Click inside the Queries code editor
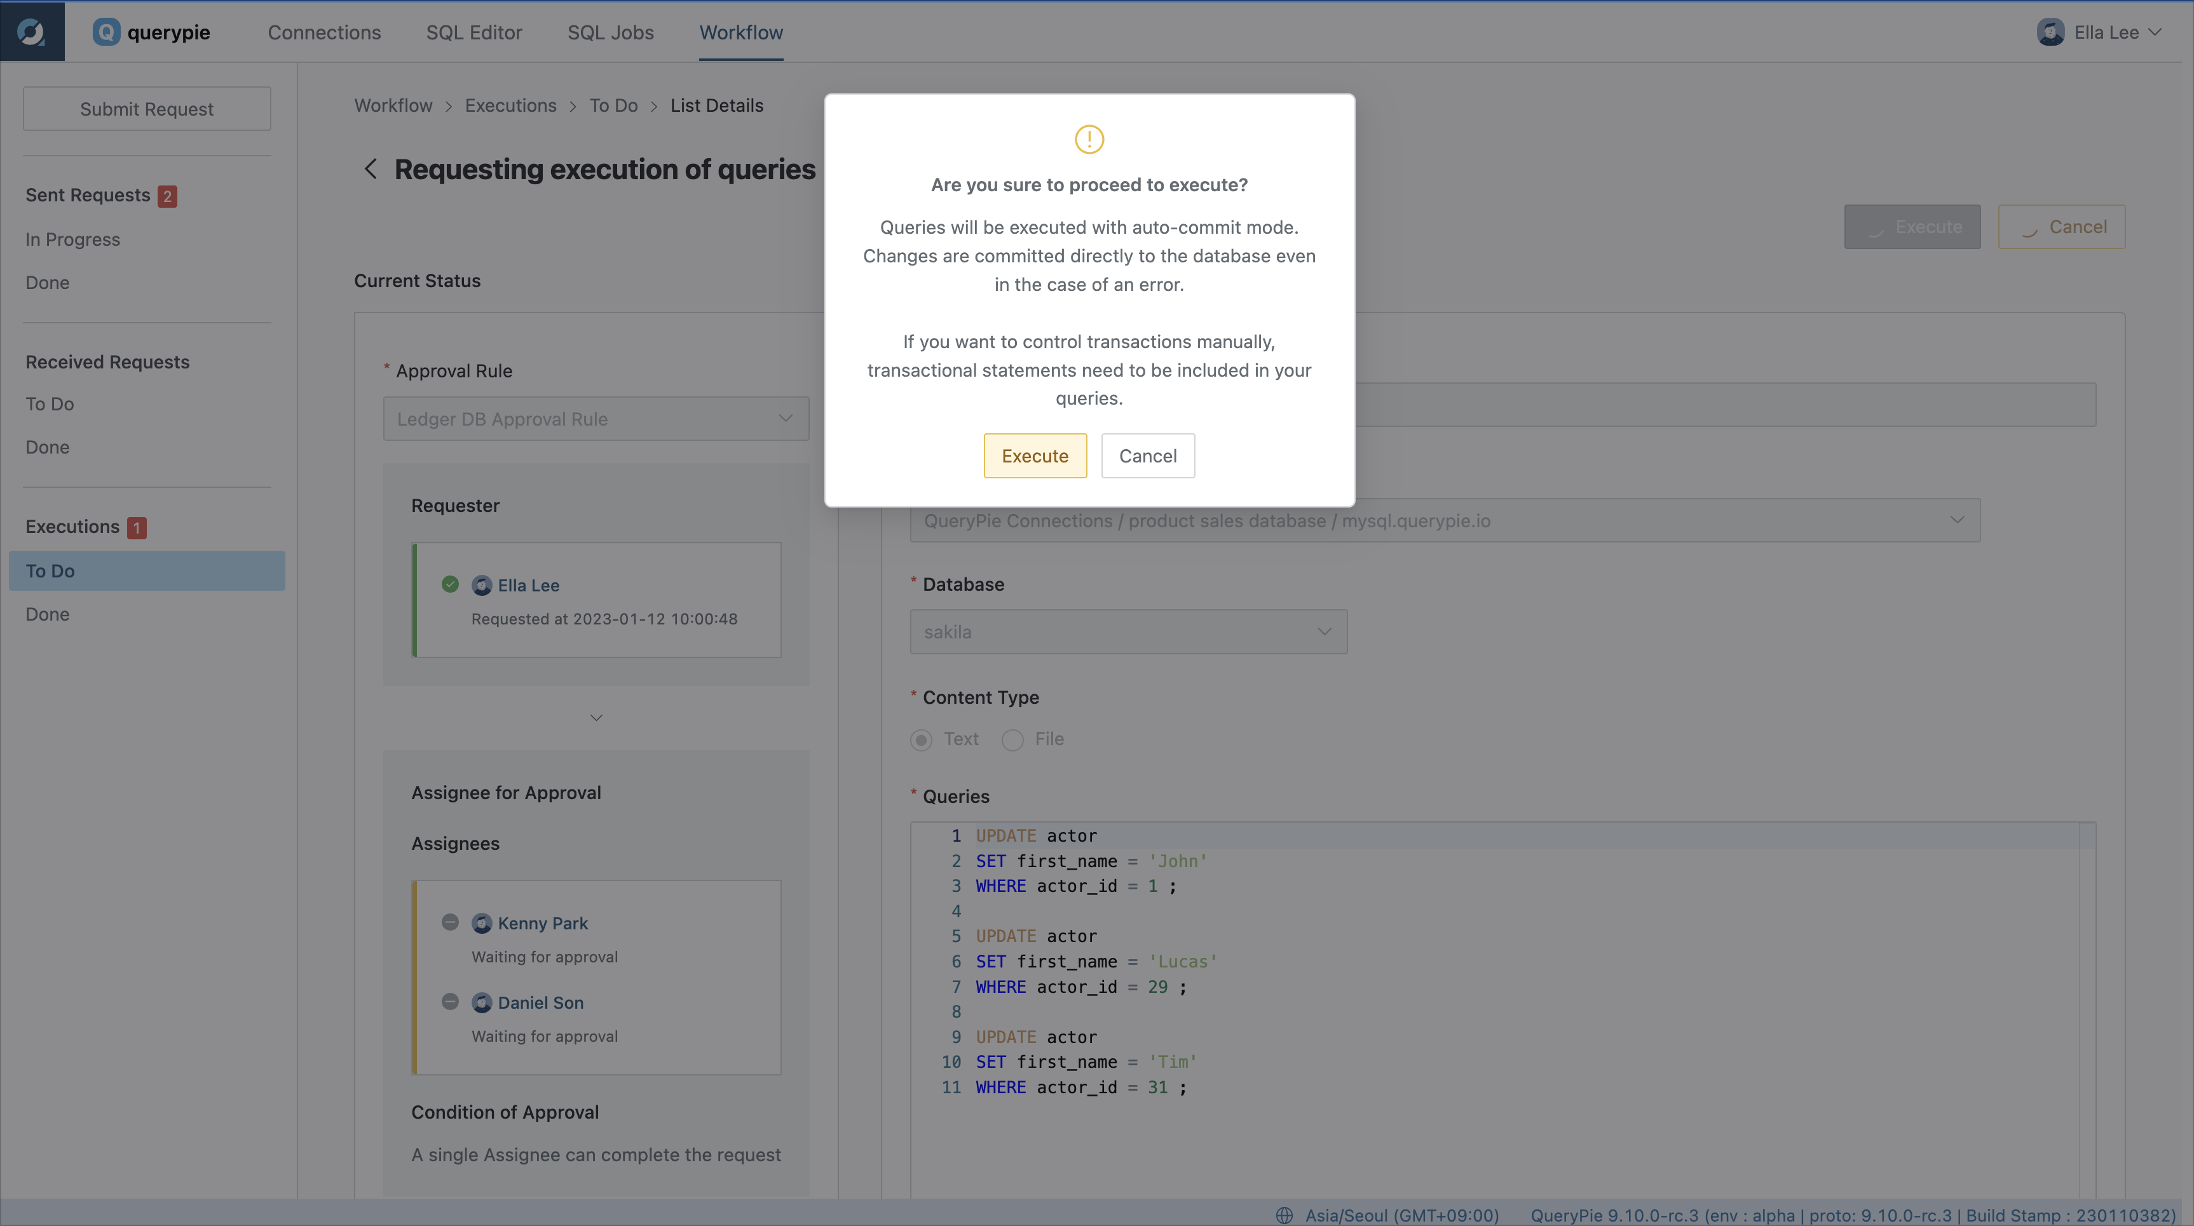Screen dimensions: 2194x1226 point(1502,1010)
